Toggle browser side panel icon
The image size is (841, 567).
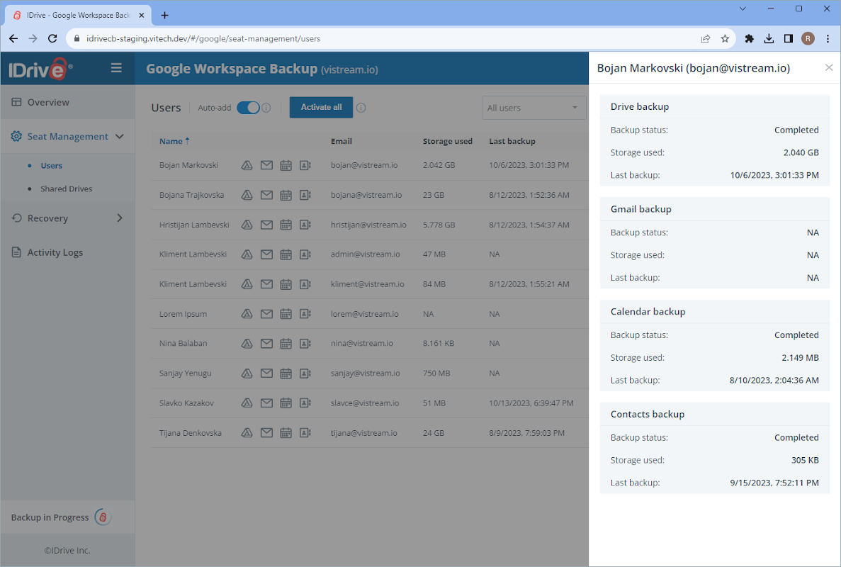tap(788, 38)
